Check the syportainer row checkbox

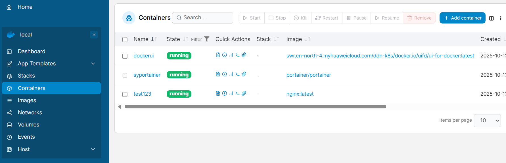click(125, 75)
